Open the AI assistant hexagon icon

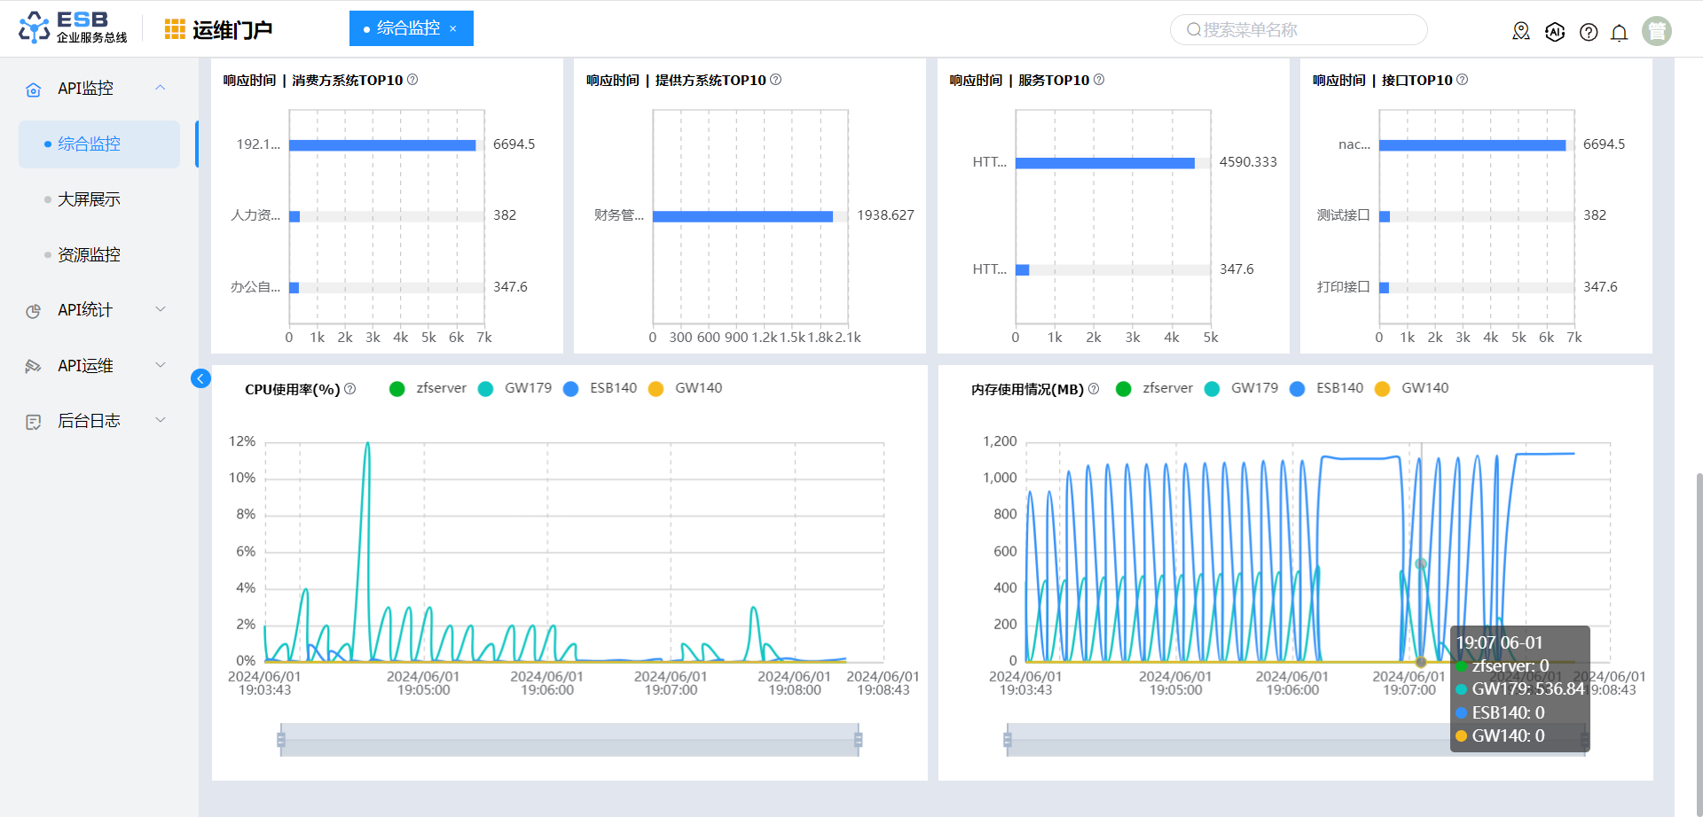click(1555, 32)
